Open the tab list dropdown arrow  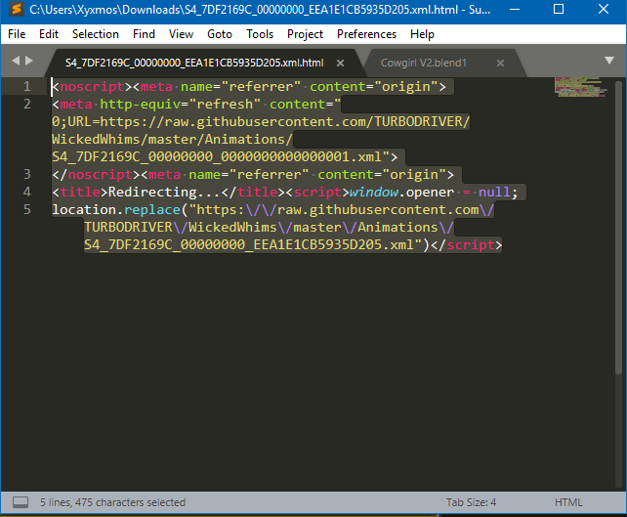pyautogui.click(x=609, y=61)
